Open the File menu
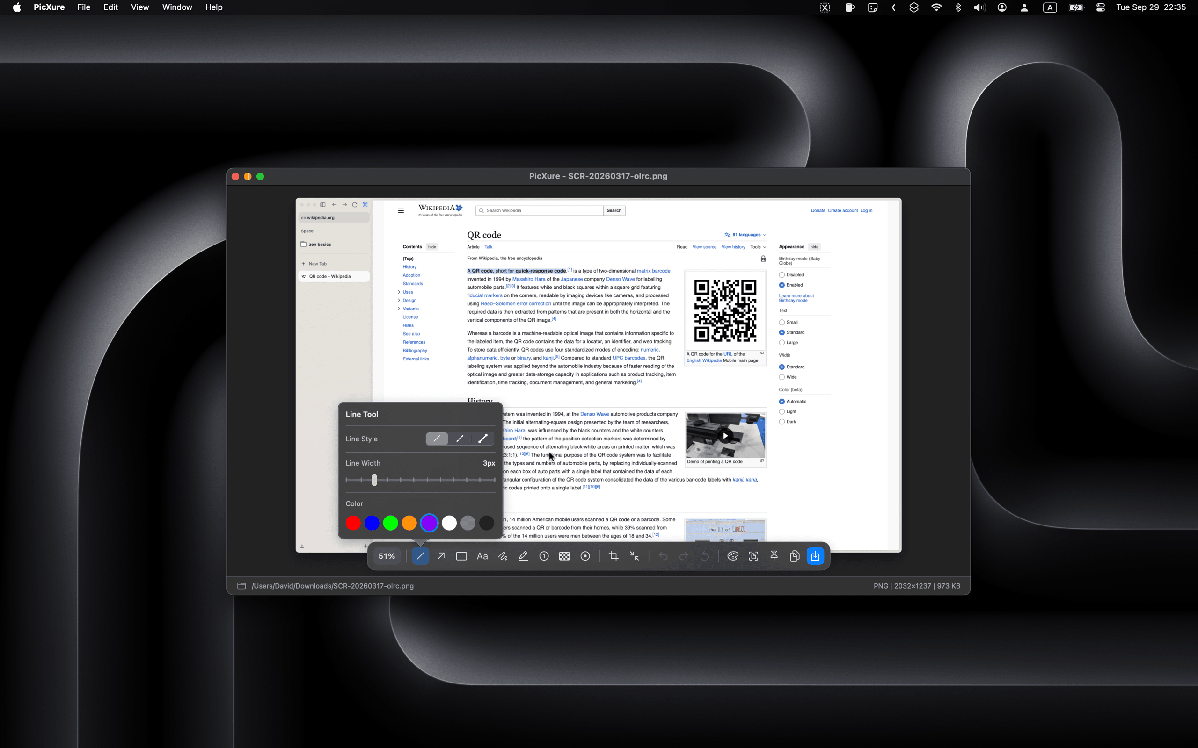Viewport: 1198px width, 748px height. point(84,7)
